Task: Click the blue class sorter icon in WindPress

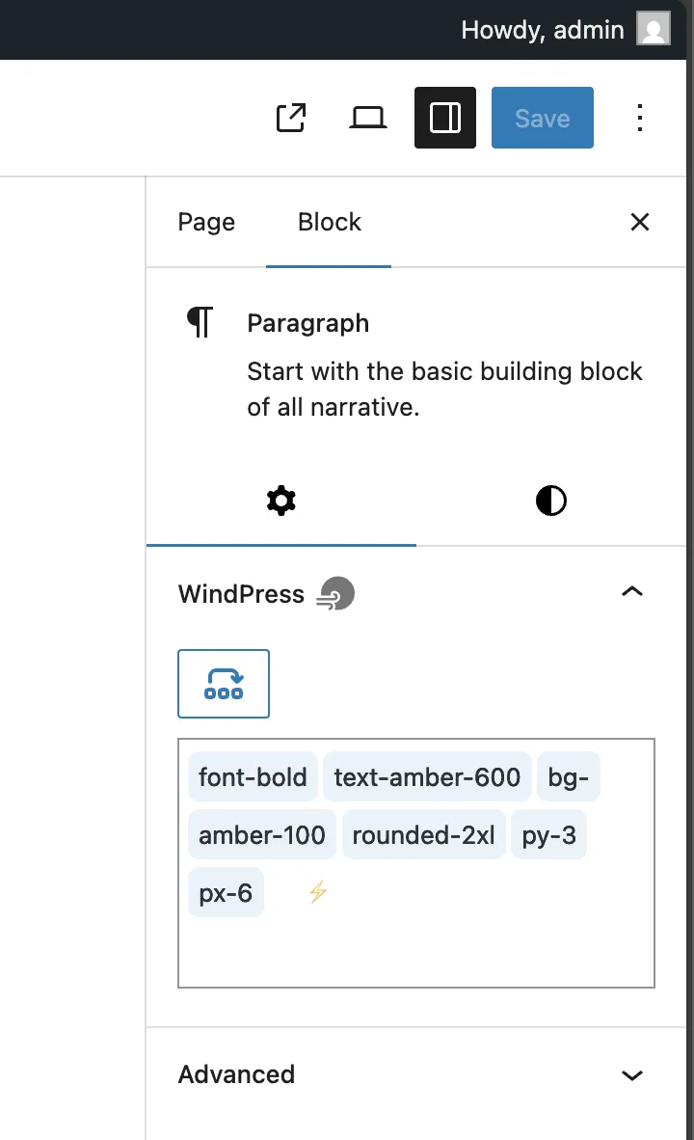Action: (223, 683)
